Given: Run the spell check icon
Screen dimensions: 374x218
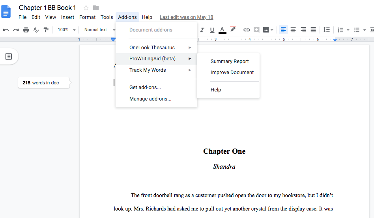Looking at the screenshot, I should tap(36, 30).
